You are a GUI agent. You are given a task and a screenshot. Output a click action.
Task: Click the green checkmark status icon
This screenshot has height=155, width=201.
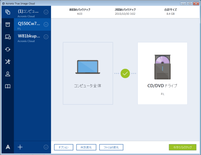pos(125,74)
